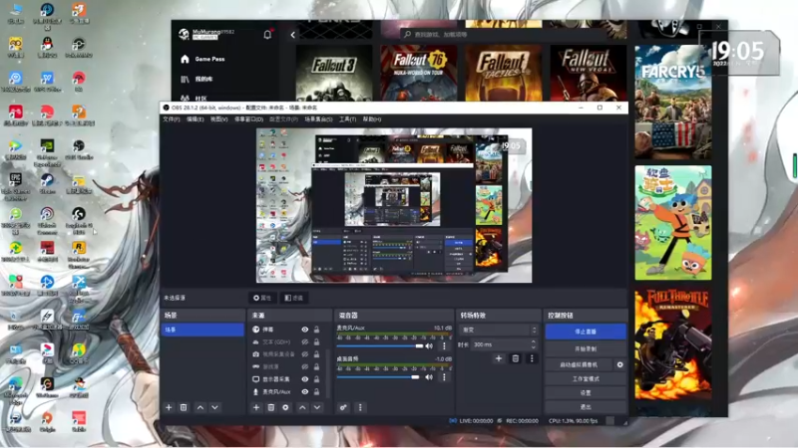
Task: Remove scene transition with trash icon
Action: tap(516, 358)
